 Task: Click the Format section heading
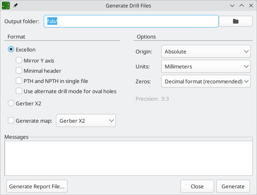coord(17,37)
